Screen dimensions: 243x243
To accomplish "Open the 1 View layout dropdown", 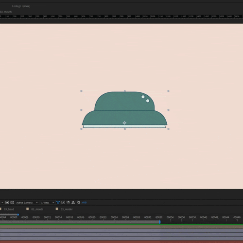I will (48, 203).
